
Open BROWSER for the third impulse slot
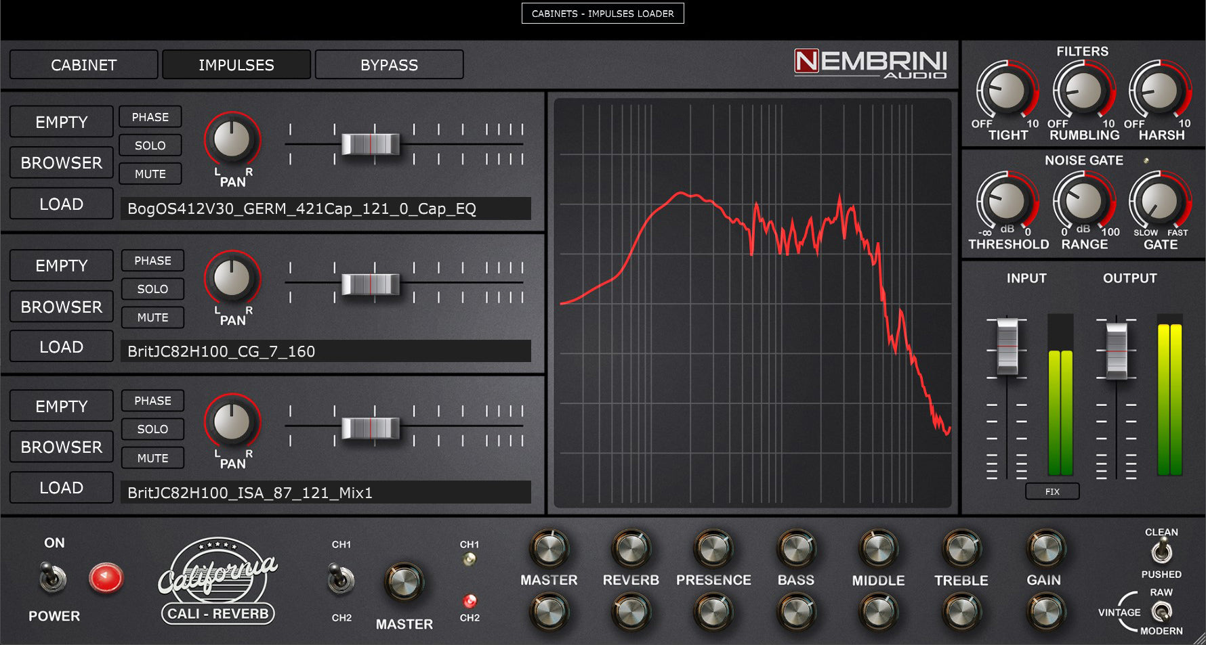pyautogui.click(x=62, y=447)
